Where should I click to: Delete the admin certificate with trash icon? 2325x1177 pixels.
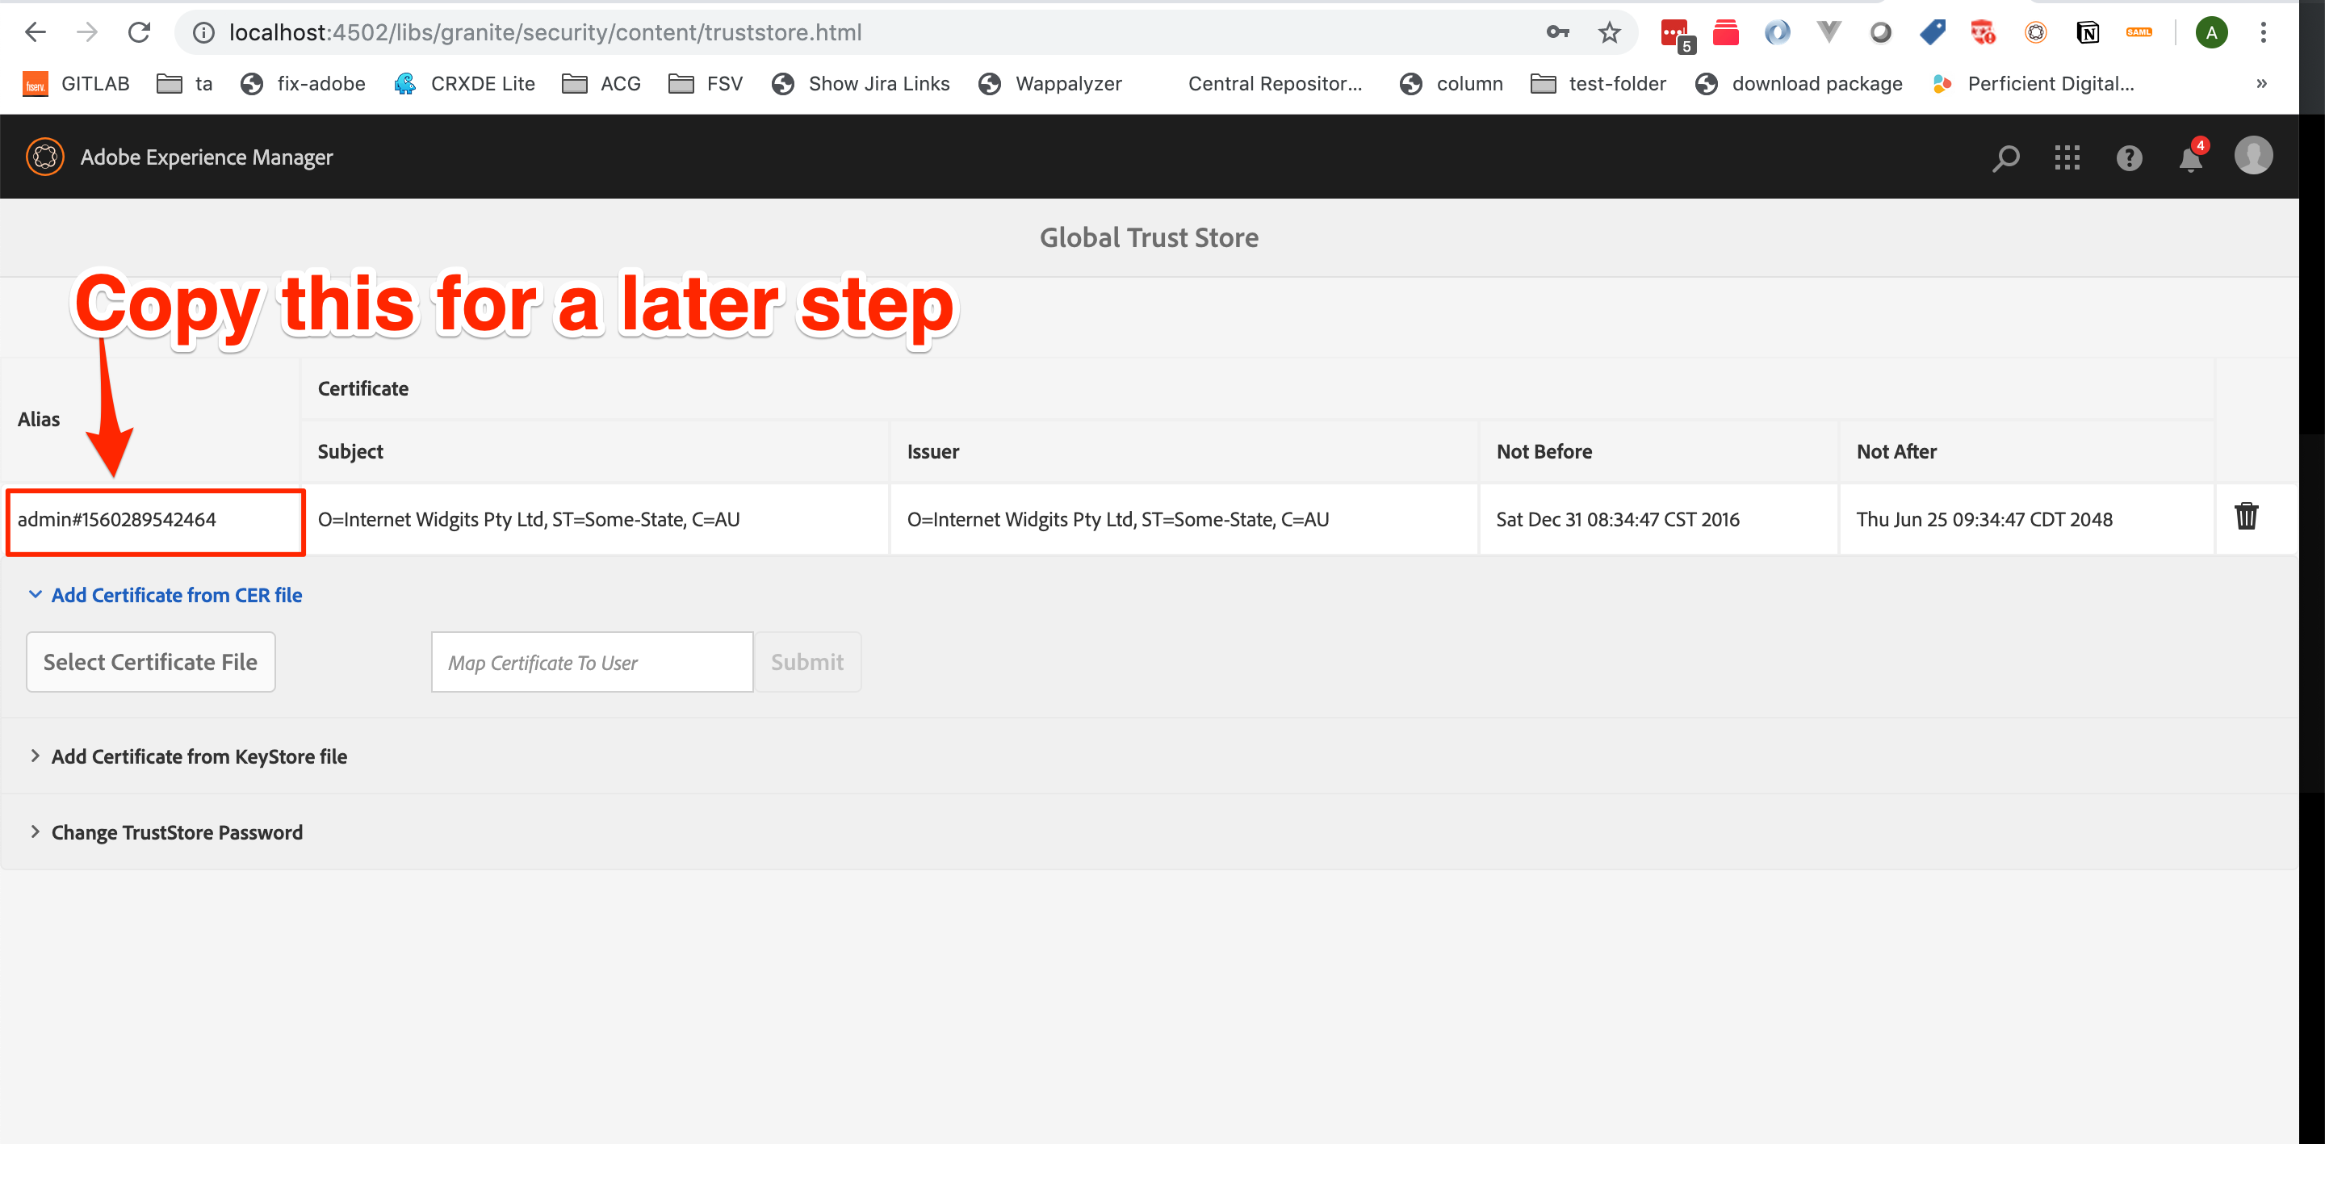tap(2246, 517)
